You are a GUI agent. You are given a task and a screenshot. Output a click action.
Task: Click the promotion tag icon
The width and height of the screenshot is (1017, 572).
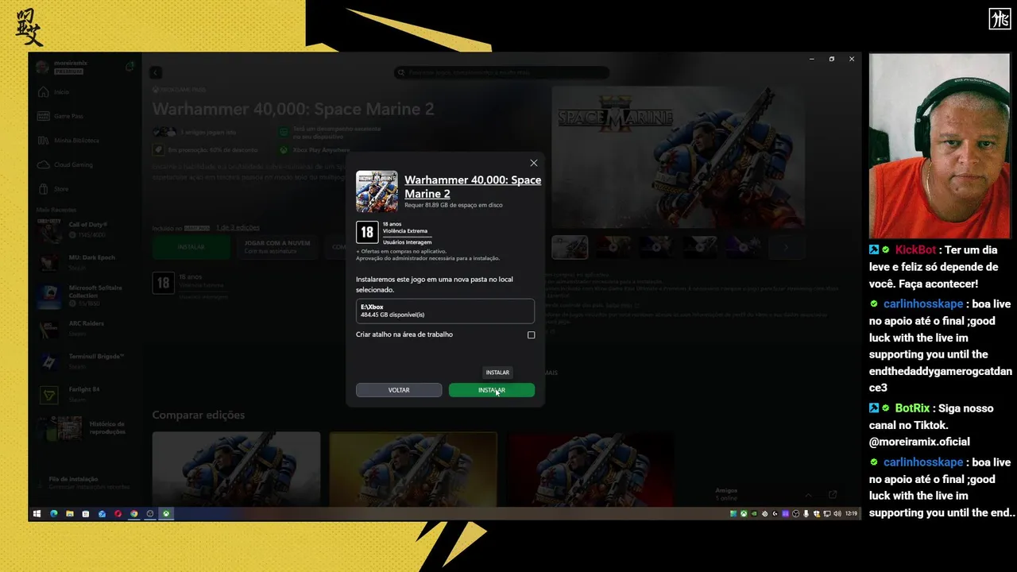click(159, 149)
